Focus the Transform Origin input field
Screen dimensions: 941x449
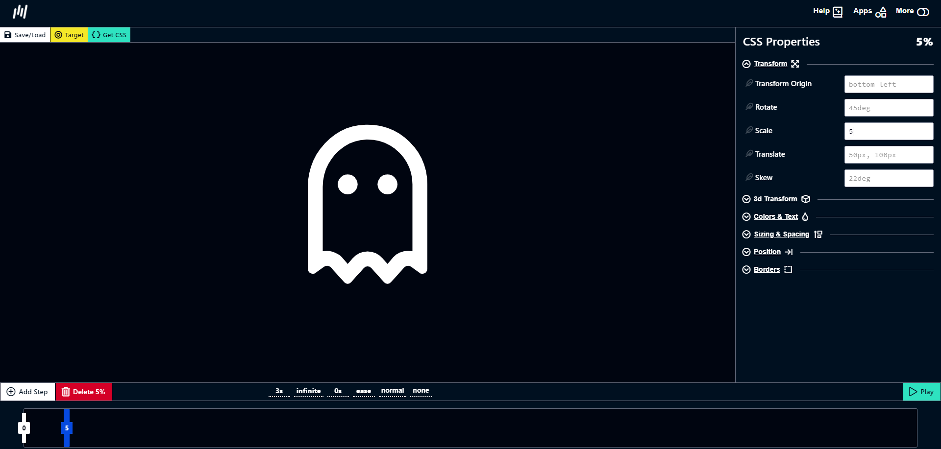tap(889, 84)
